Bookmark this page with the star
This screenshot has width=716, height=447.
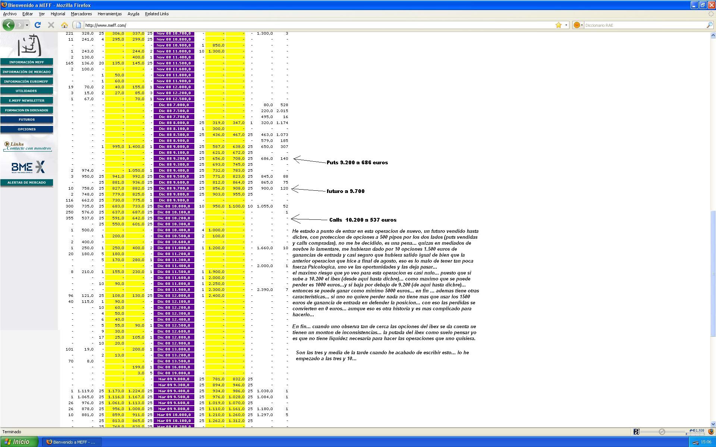point(558,25)
